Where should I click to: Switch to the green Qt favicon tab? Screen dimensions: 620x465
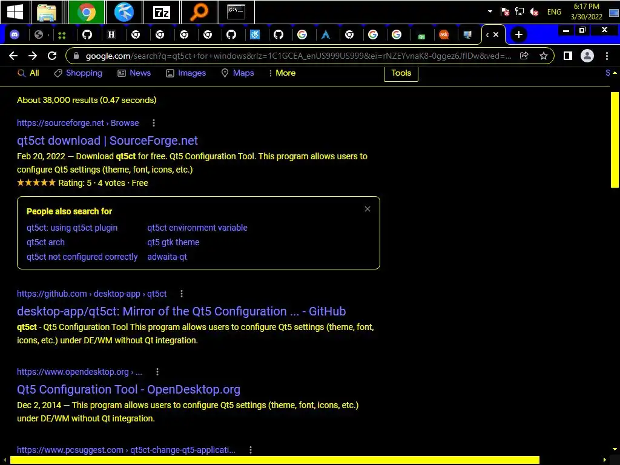pos(421,36)
